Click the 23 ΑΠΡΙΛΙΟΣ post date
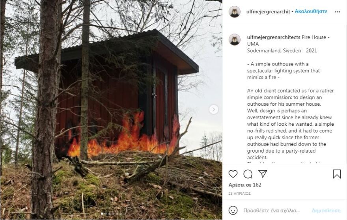This screenshot has width=347, height=220. [x=239, y=194]
